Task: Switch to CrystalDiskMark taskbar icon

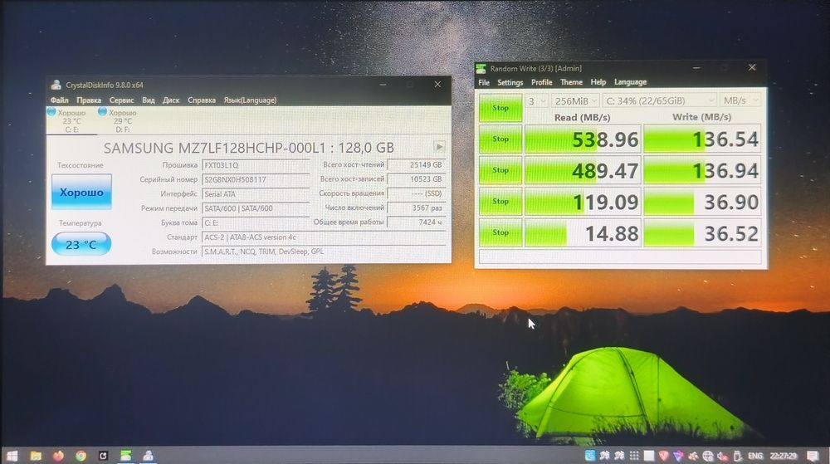Action: 125,456
